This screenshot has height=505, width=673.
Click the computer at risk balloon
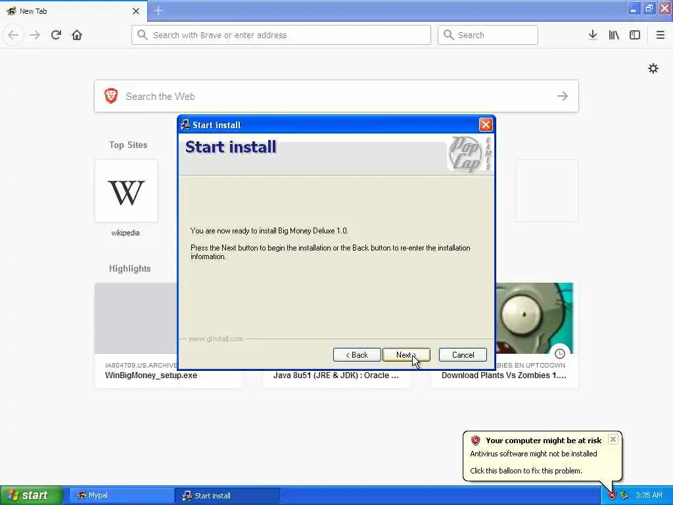542,456
